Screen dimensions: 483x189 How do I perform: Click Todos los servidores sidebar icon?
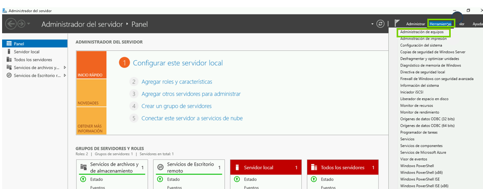tap(9, 60)
